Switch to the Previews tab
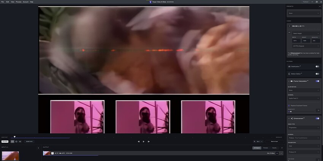This screenshot has height=161, width=323. point(266,148)
